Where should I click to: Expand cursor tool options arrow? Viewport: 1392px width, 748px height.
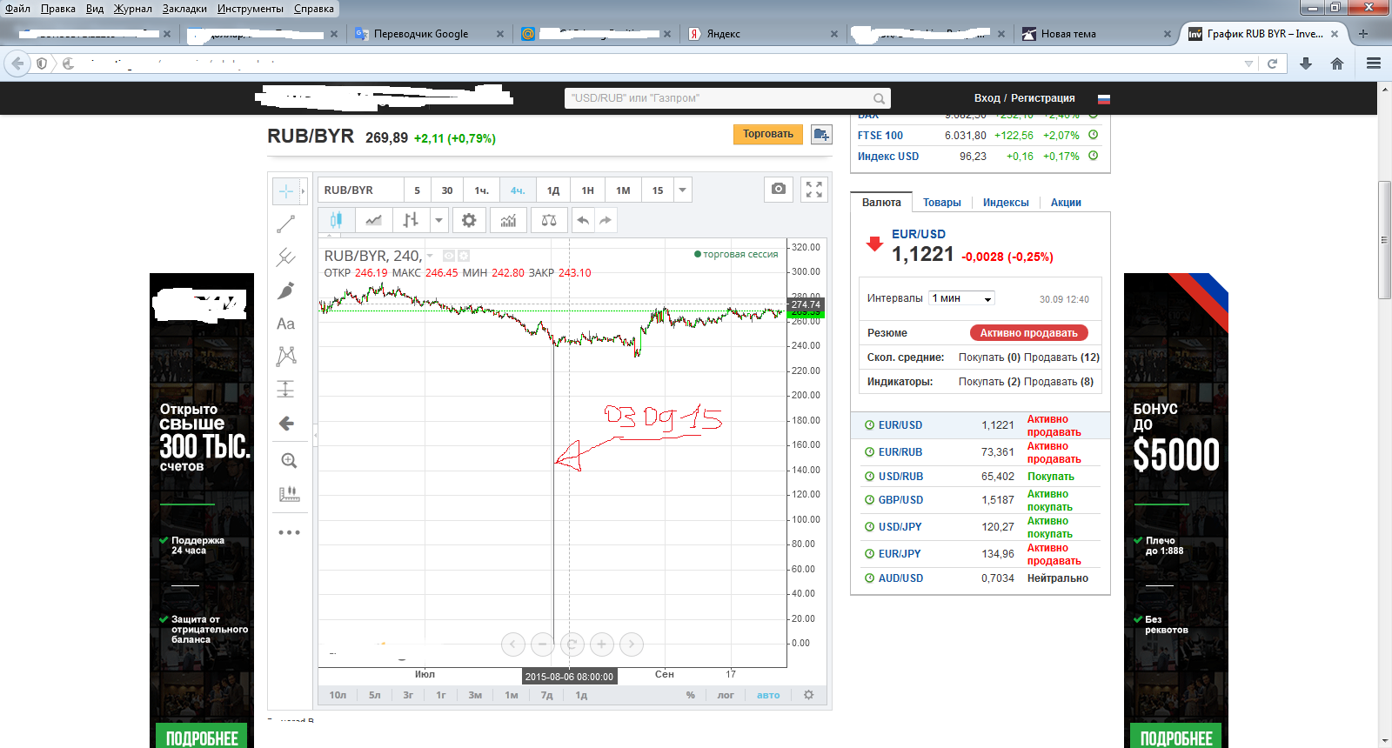(303, 190)
